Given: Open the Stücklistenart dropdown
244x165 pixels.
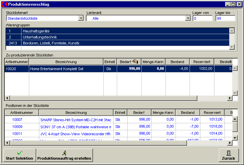Looking at the screenshot, I should click(x=81, y=18).
